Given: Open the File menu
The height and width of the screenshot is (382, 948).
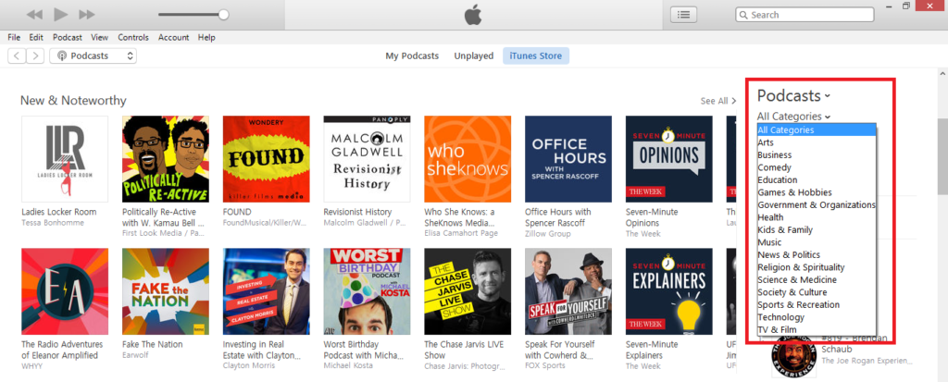Looking at the screenshot, I should tap(14, 38).
